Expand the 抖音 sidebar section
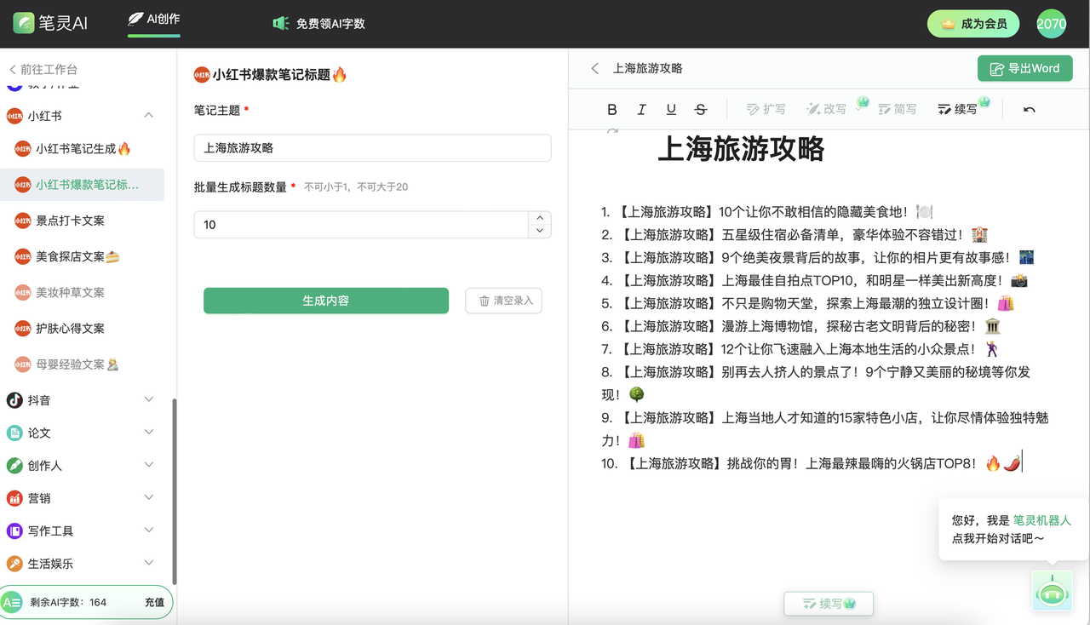Screen dimensions: 1090x625 (85, 399)
